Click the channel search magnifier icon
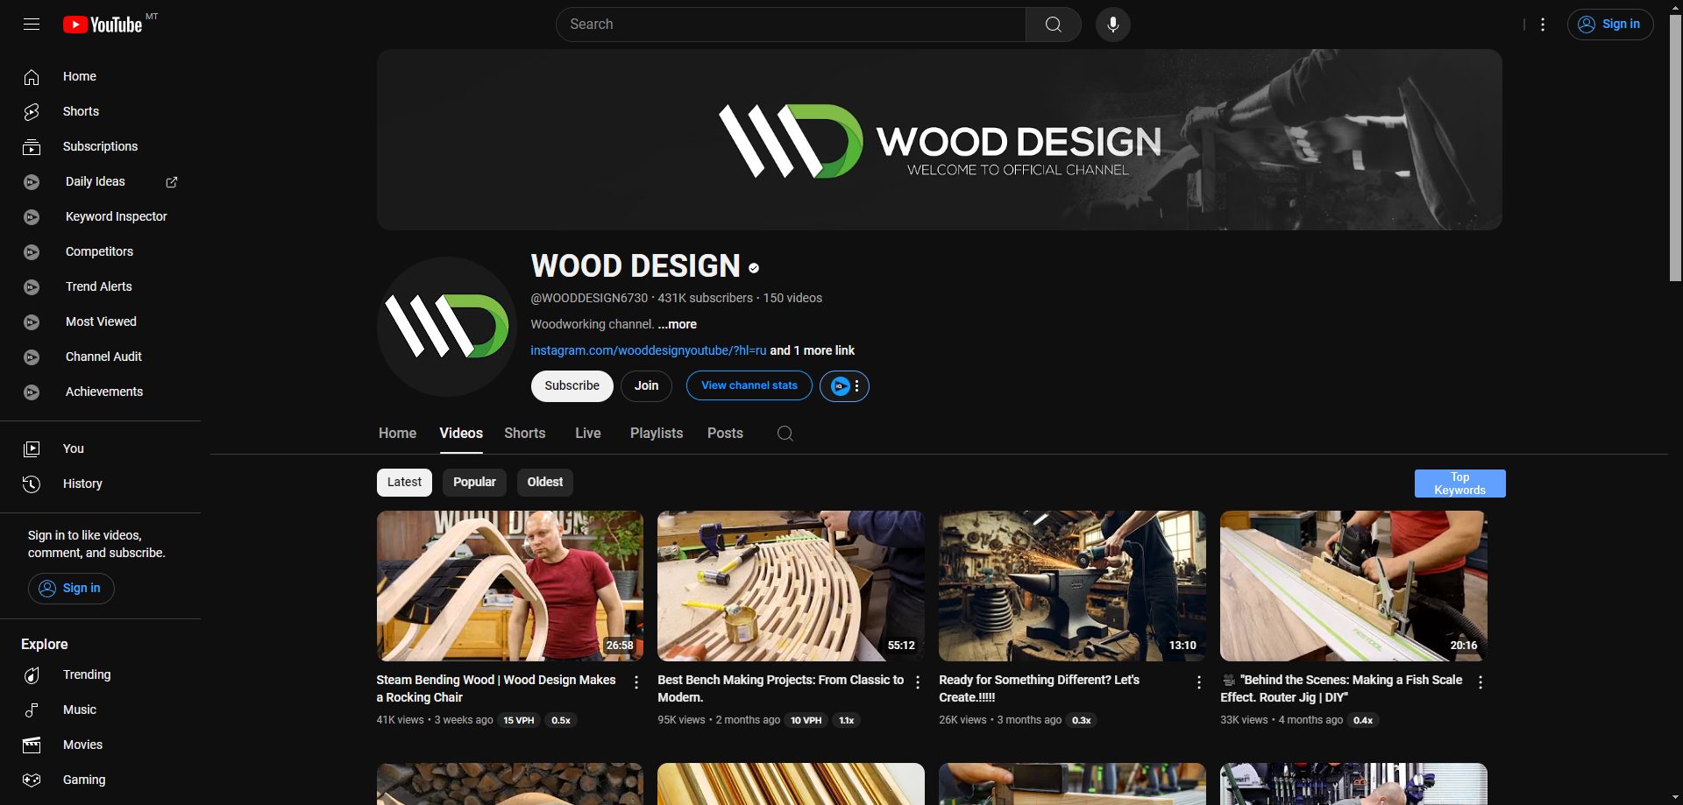Screen dimensions: 1683x805 click(785, 434)
